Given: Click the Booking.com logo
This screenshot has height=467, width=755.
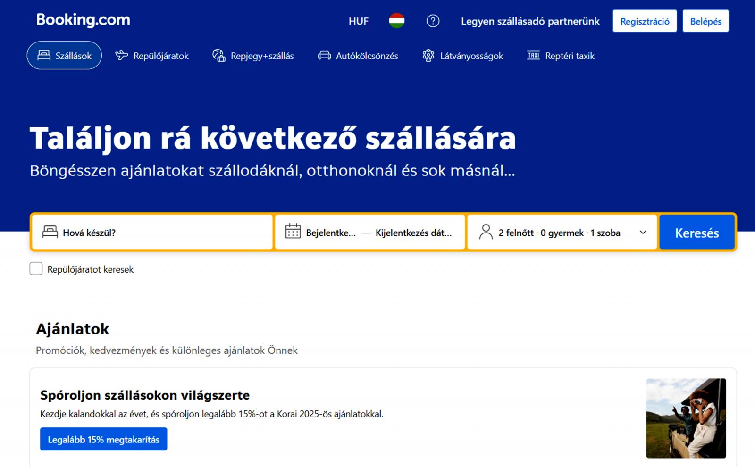Looking at the screenshot, I should (83, 20).
